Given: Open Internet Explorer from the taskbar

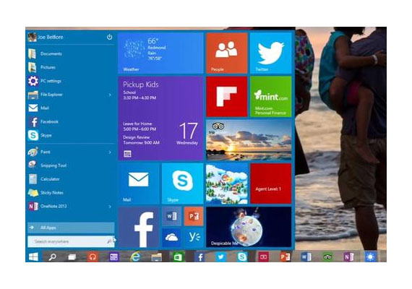Looking at the screenshot, I should (x=135, y=256).
